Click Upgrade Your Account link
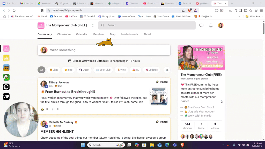 pos(201,111)
